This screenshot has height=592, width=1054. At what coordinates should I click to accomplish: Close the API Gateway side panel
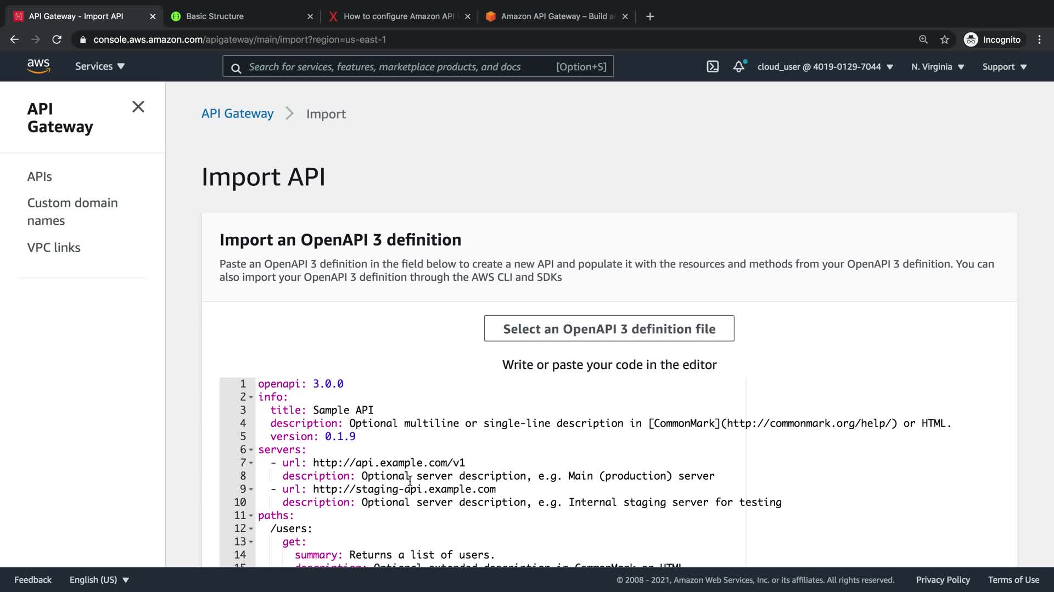pos(138,107)
